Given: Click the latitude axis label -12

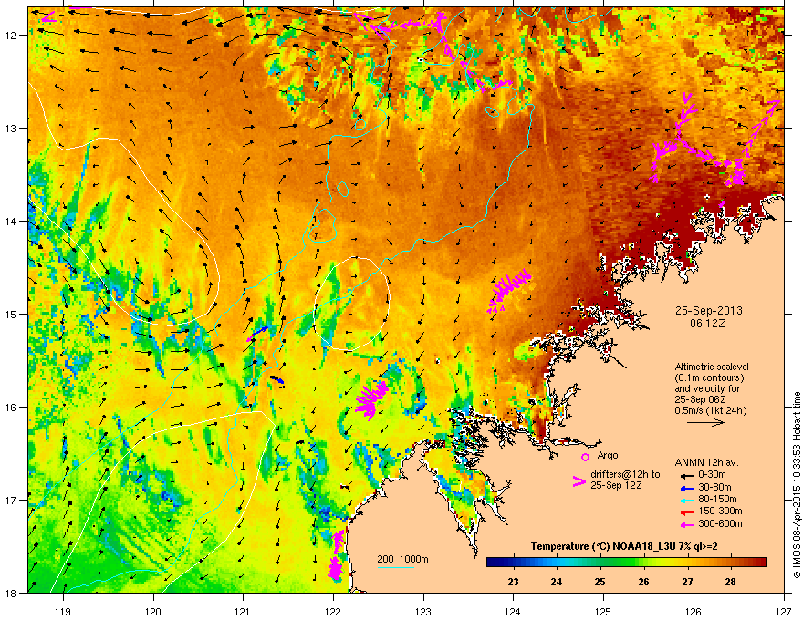Looking at the screenshot, I should click(x=9, y=35).
